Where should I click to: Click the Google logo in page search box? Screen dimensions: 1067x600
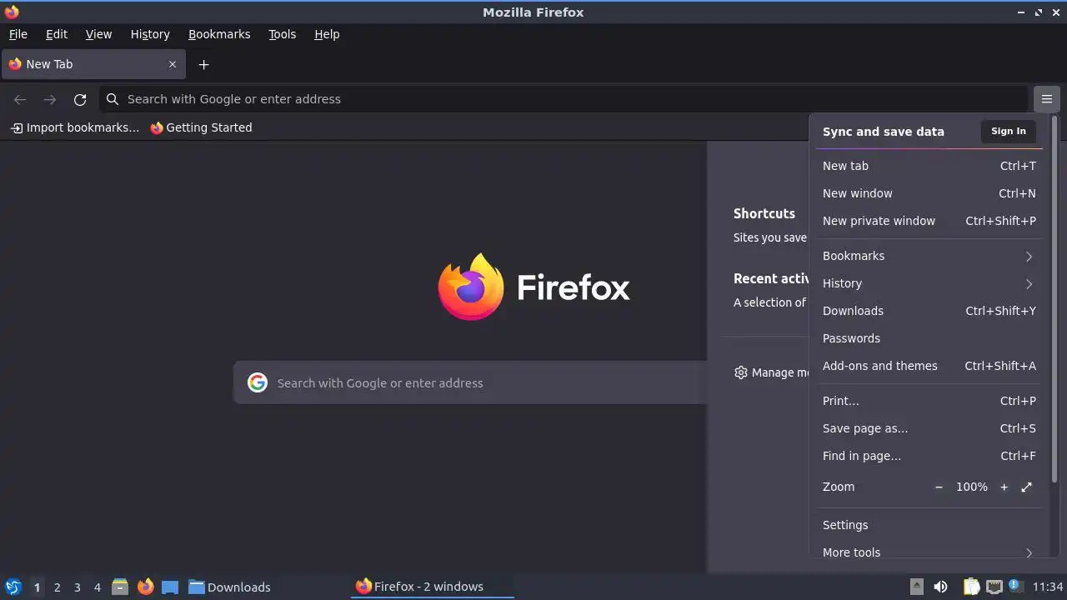[258, 382]
